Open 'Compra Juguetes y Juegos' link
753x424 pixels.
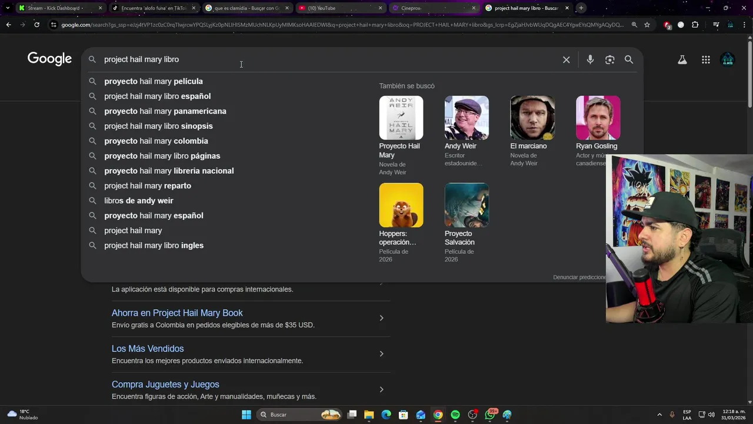[165, 385]
